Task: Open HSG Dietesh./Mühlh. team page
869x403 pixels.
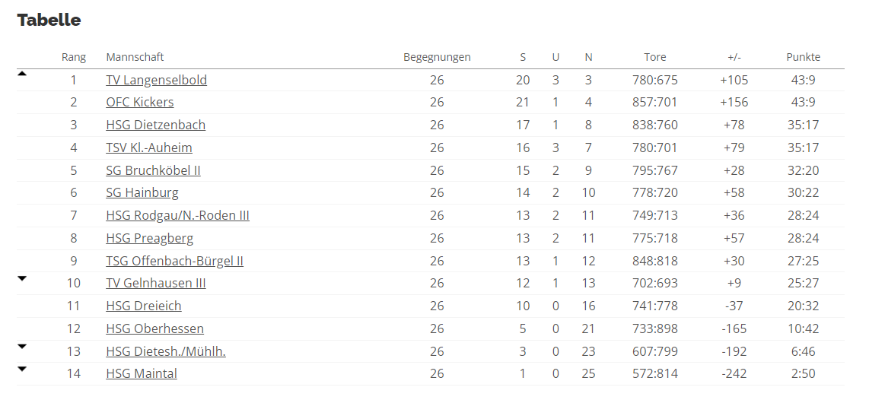Action: tap(166, 351)
